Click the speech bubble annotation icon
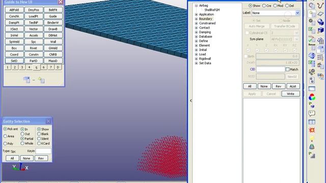Viewport: 326px width, 183px height. 312,113
